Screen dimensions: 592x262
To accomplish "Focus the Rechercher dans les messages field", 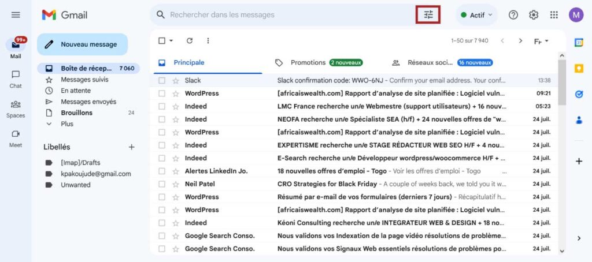I will [x=291, y=15].
